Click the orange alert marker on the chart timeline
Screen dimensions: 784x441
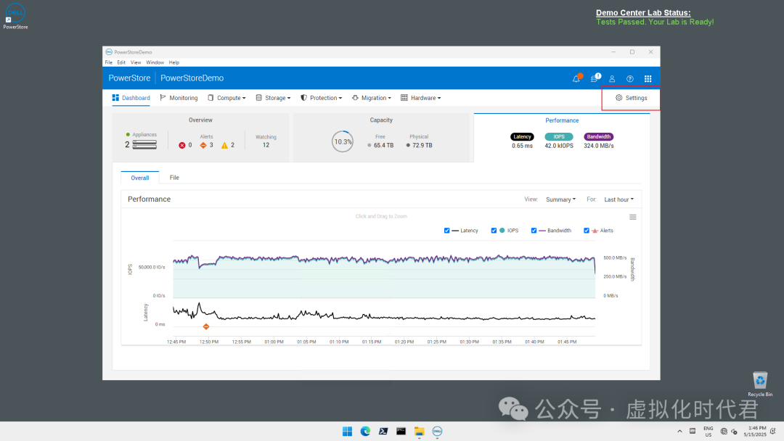(206, 326)
